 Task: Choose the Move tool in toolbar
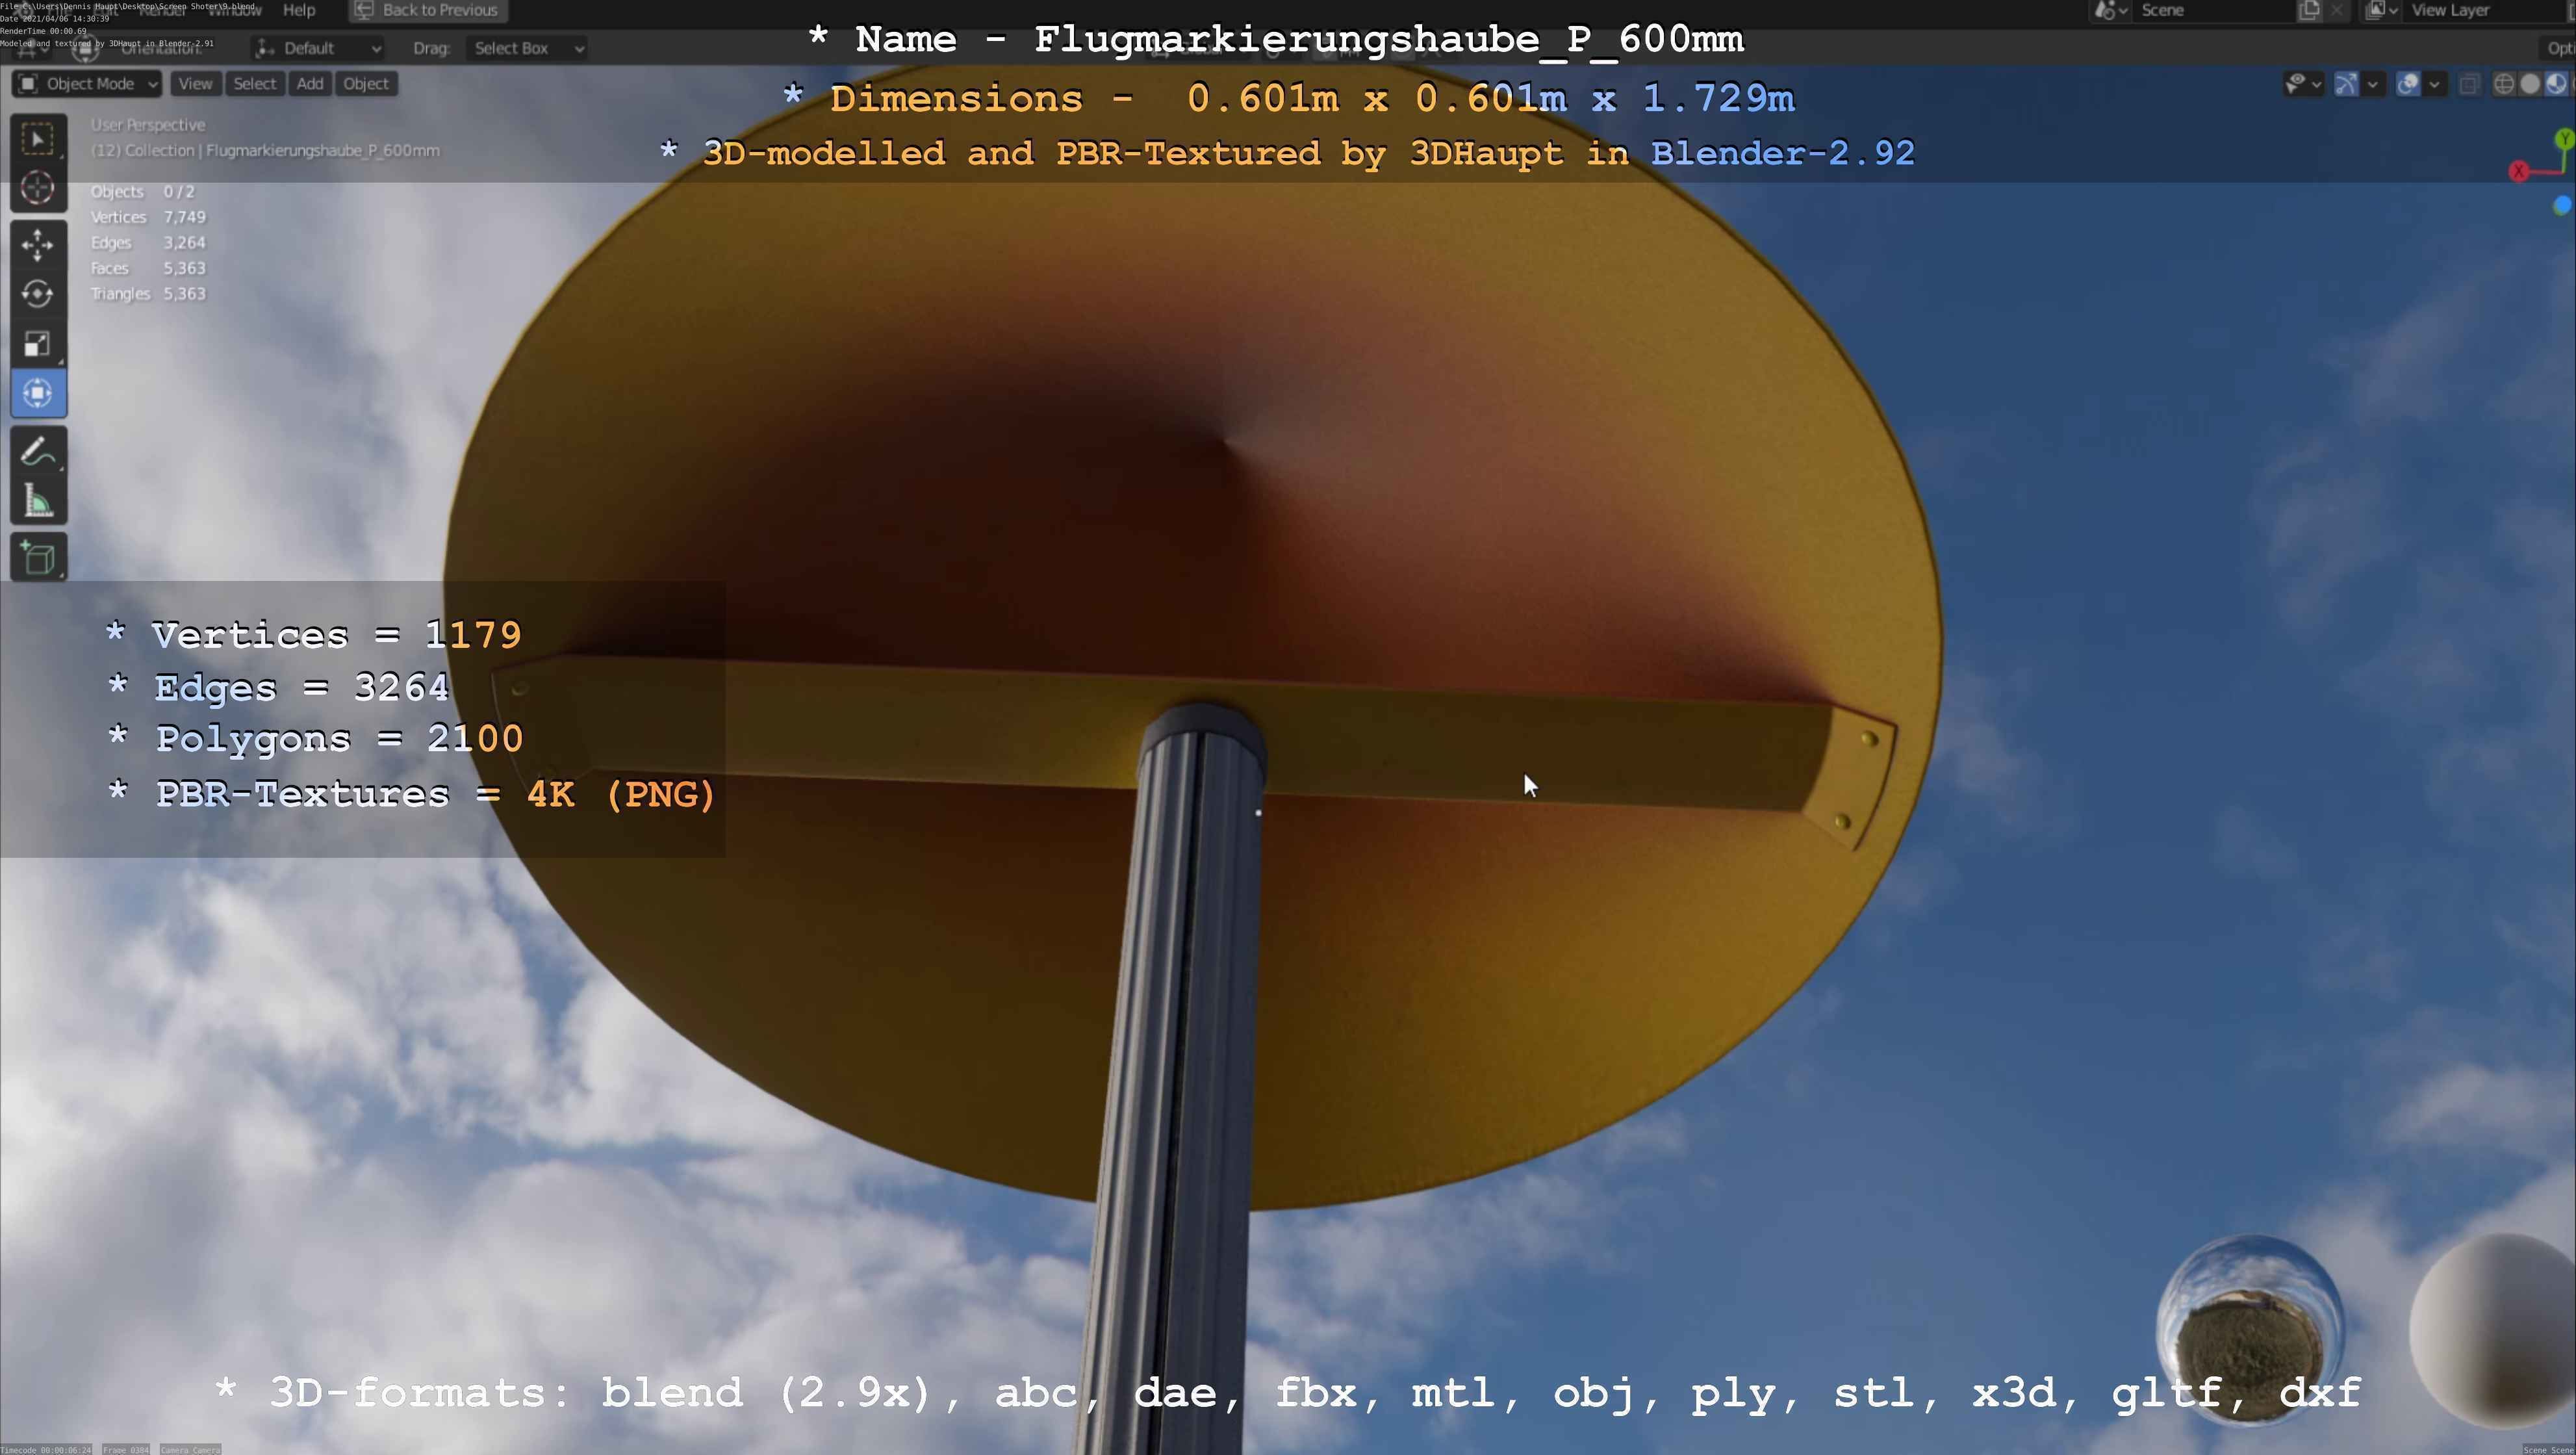click(x=38, y=245)
